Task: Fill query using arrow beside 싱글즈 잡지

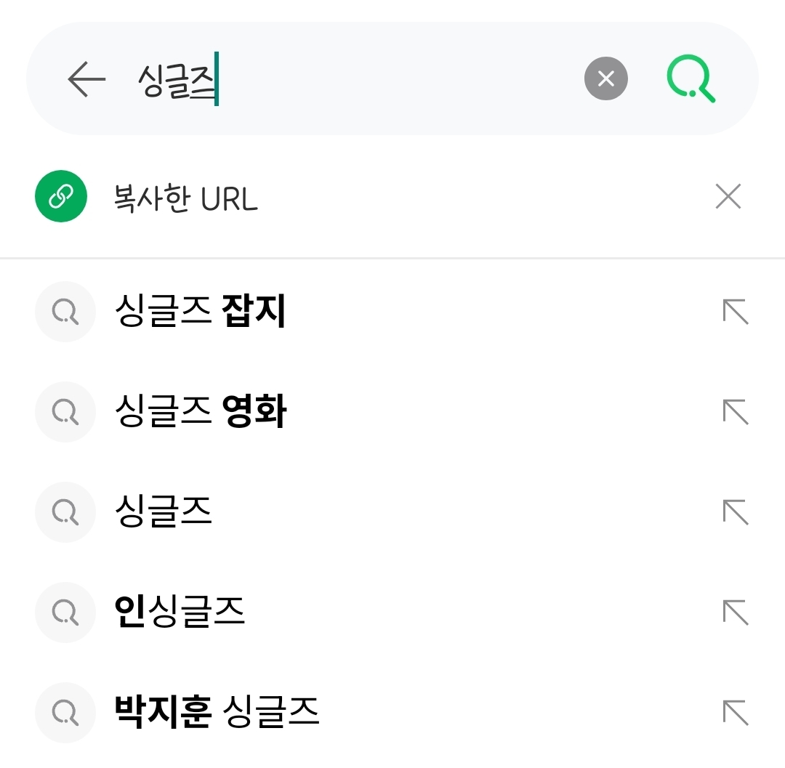Action: (x=735, y=312)
